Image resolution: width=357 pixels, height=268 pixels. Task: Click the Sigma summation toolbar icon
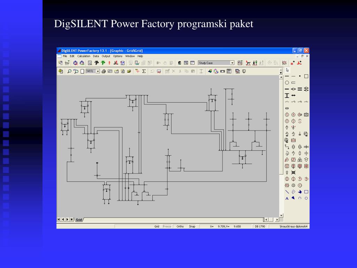pyautogui.click(x=144, y=71)
